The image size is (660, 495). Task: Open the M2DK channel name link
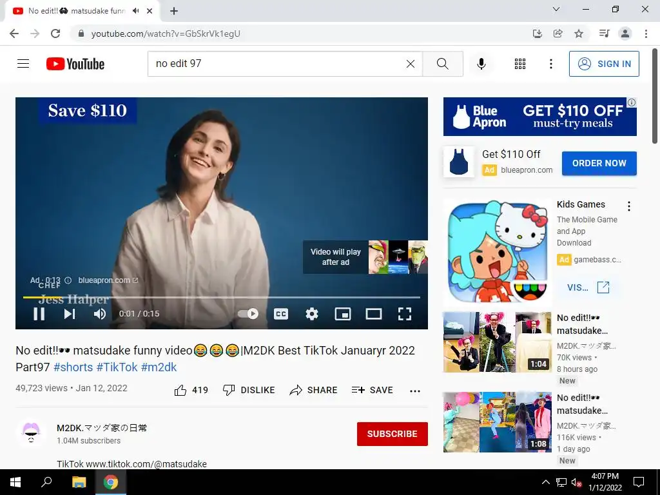click(102, 428)
